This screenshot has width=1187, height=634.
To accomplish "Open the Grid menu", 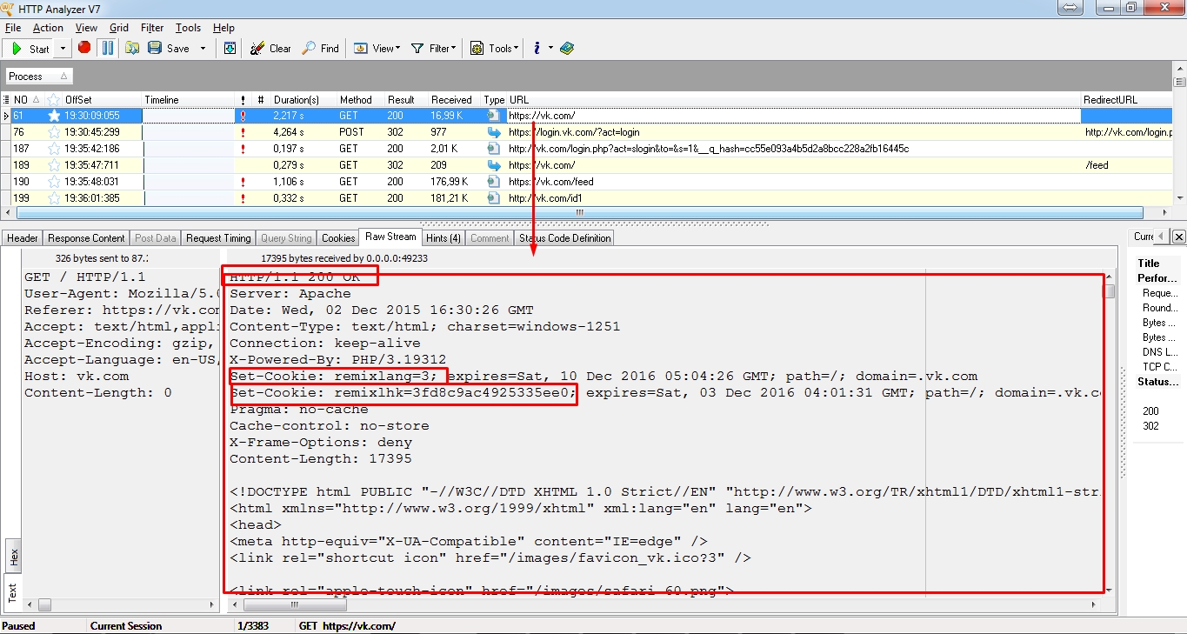I will coord(119,28).
